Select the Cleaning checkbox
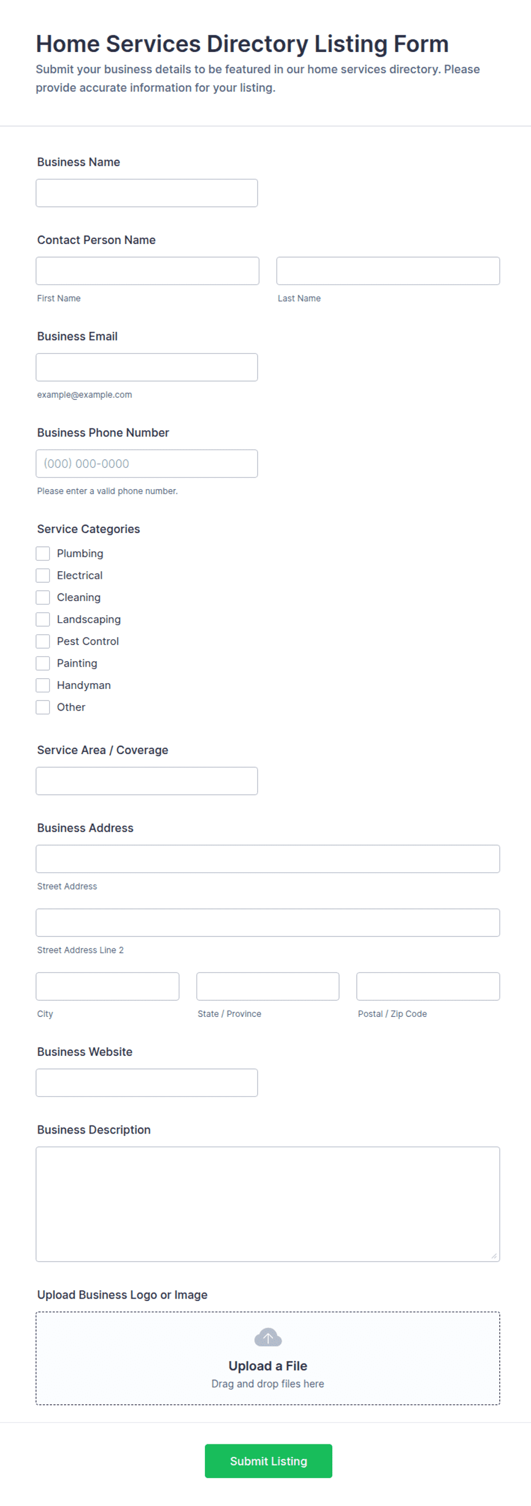 [43, 597]
